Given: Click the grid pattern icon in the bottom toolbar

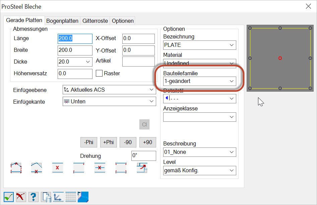Looking at the screenshot, I should point(71,197).
